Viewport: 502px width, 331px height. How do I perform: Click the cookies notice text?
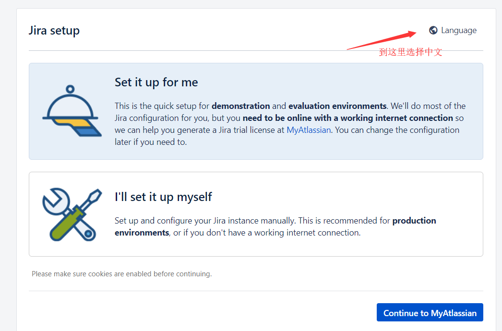tap(121, 274)
